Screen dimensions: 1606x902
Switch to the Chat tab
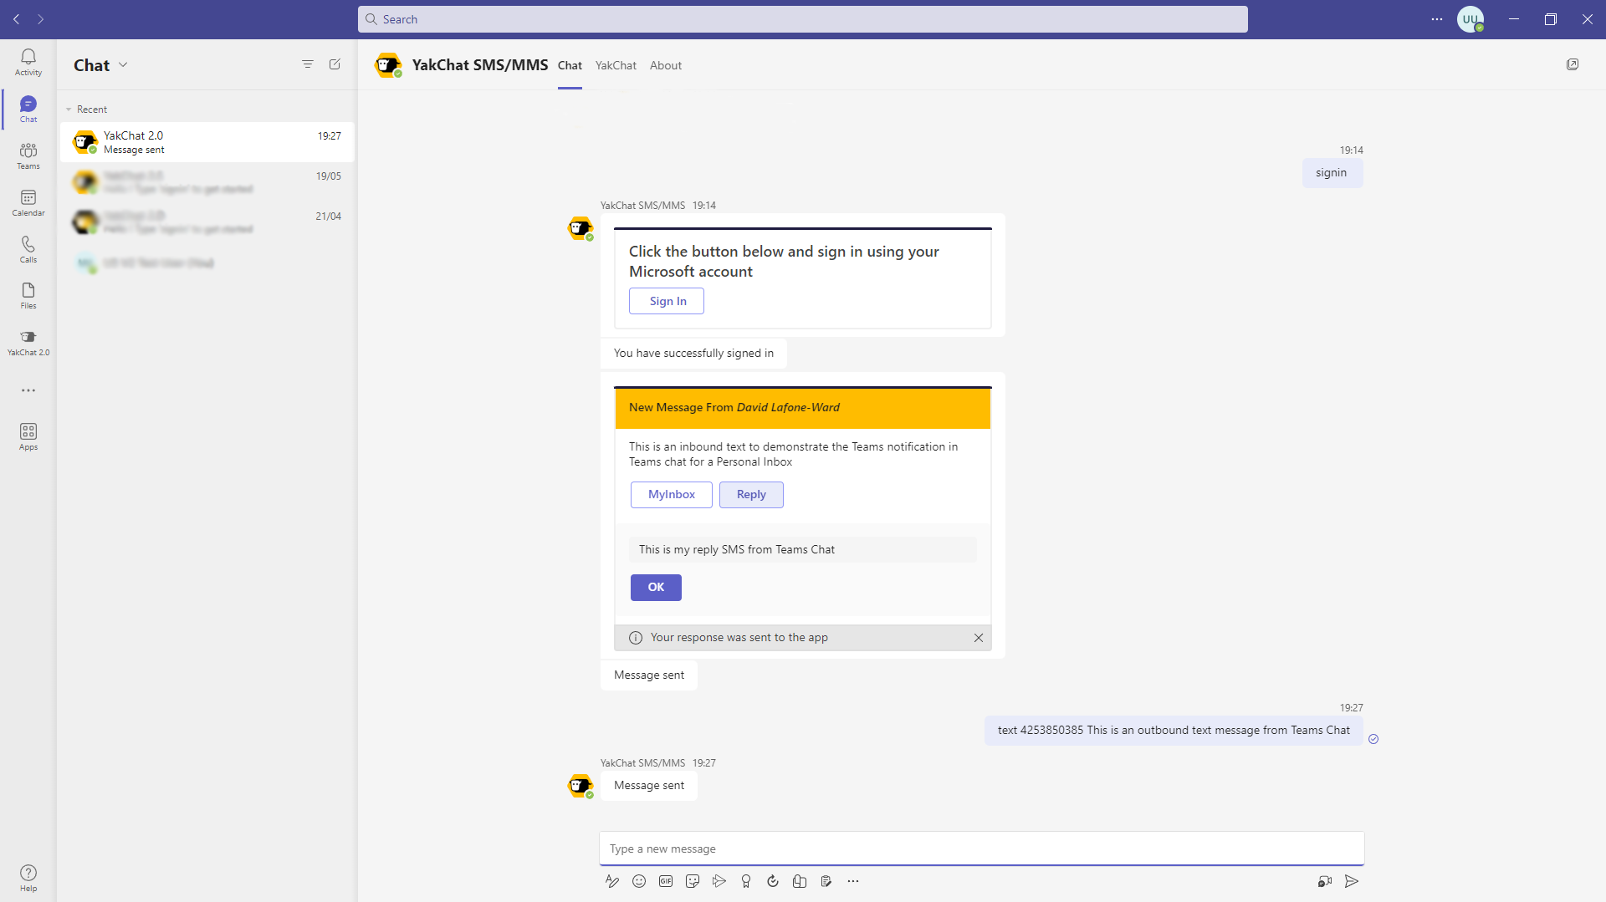tap(570, 65)
